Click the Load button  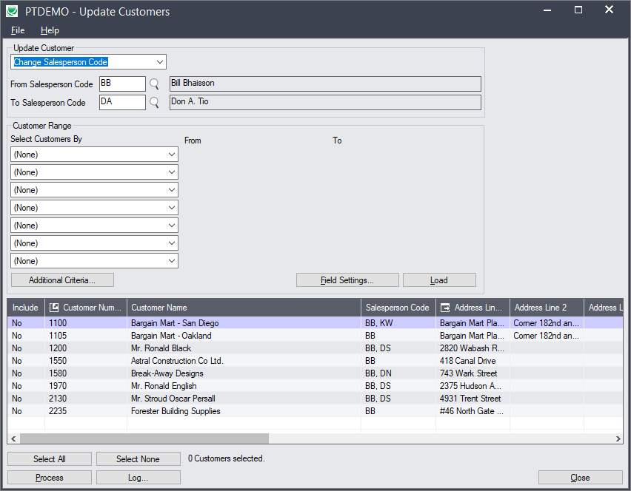click(x=439, y=280)
